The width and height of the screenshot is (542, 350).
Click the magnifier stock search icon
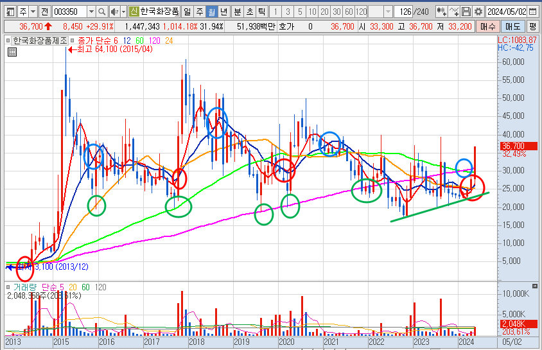tap(101, 12)
